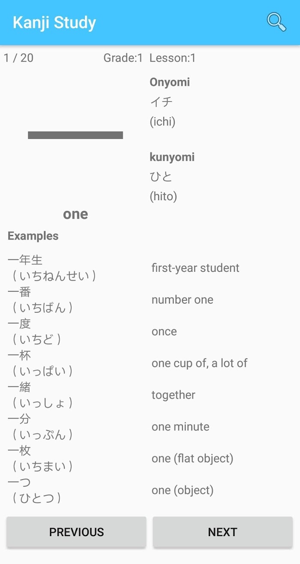Tap the meaning word "one"
Viewport: 300px width, 564px height.
point(75,214)
